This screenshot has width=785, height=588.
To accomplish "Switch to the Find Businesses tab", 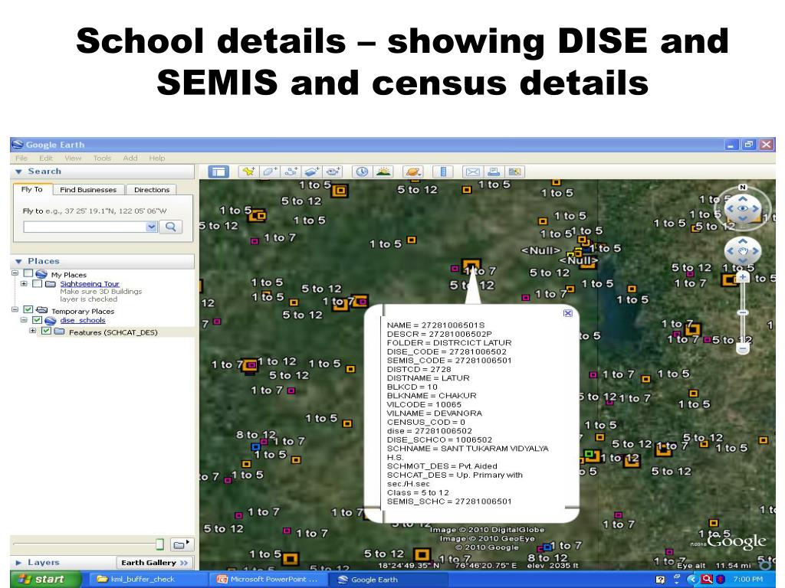I will (88, 190).
